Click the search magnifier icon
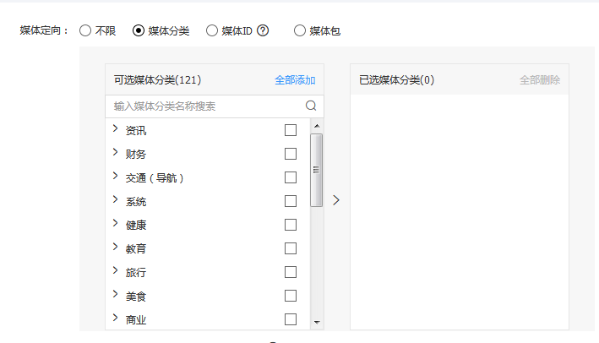This screenshot has height=343, width=599. [x=311, y=106]
